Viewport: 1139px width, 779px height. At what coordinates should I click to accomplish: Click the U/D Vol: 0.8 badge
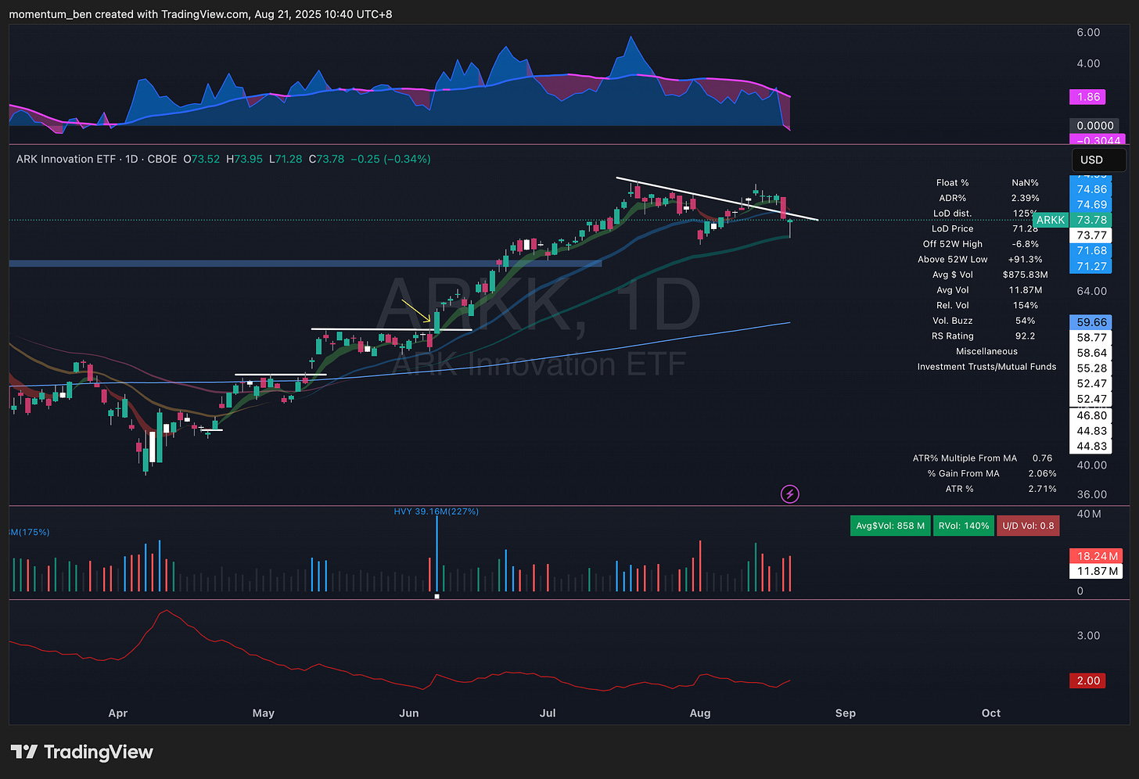tap(1028, 526)
